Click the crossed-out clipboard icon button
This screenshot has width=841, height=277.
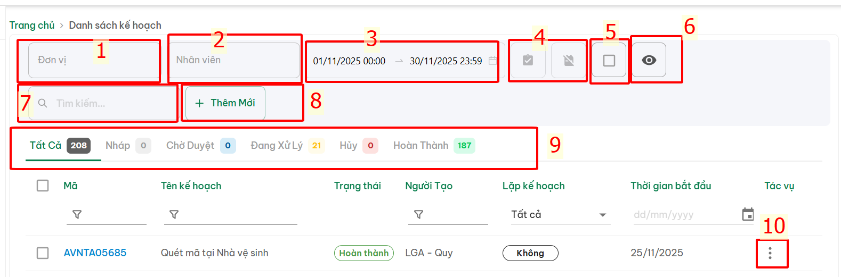pos(569,61)
